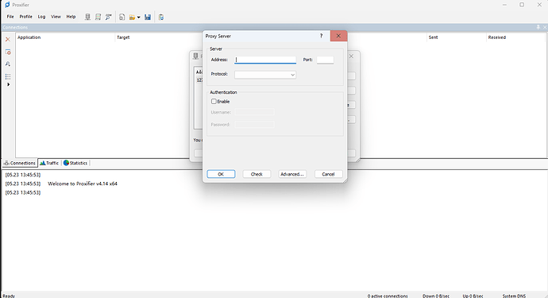
Task: Click the Proxifier app logo icon
Action: pos(7,5)
